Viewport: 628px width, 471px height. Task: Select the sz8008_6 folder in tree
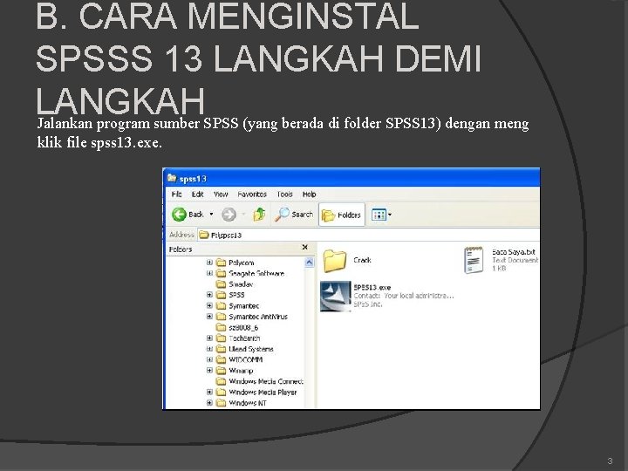pyautogui.click(x=237, y=328)
